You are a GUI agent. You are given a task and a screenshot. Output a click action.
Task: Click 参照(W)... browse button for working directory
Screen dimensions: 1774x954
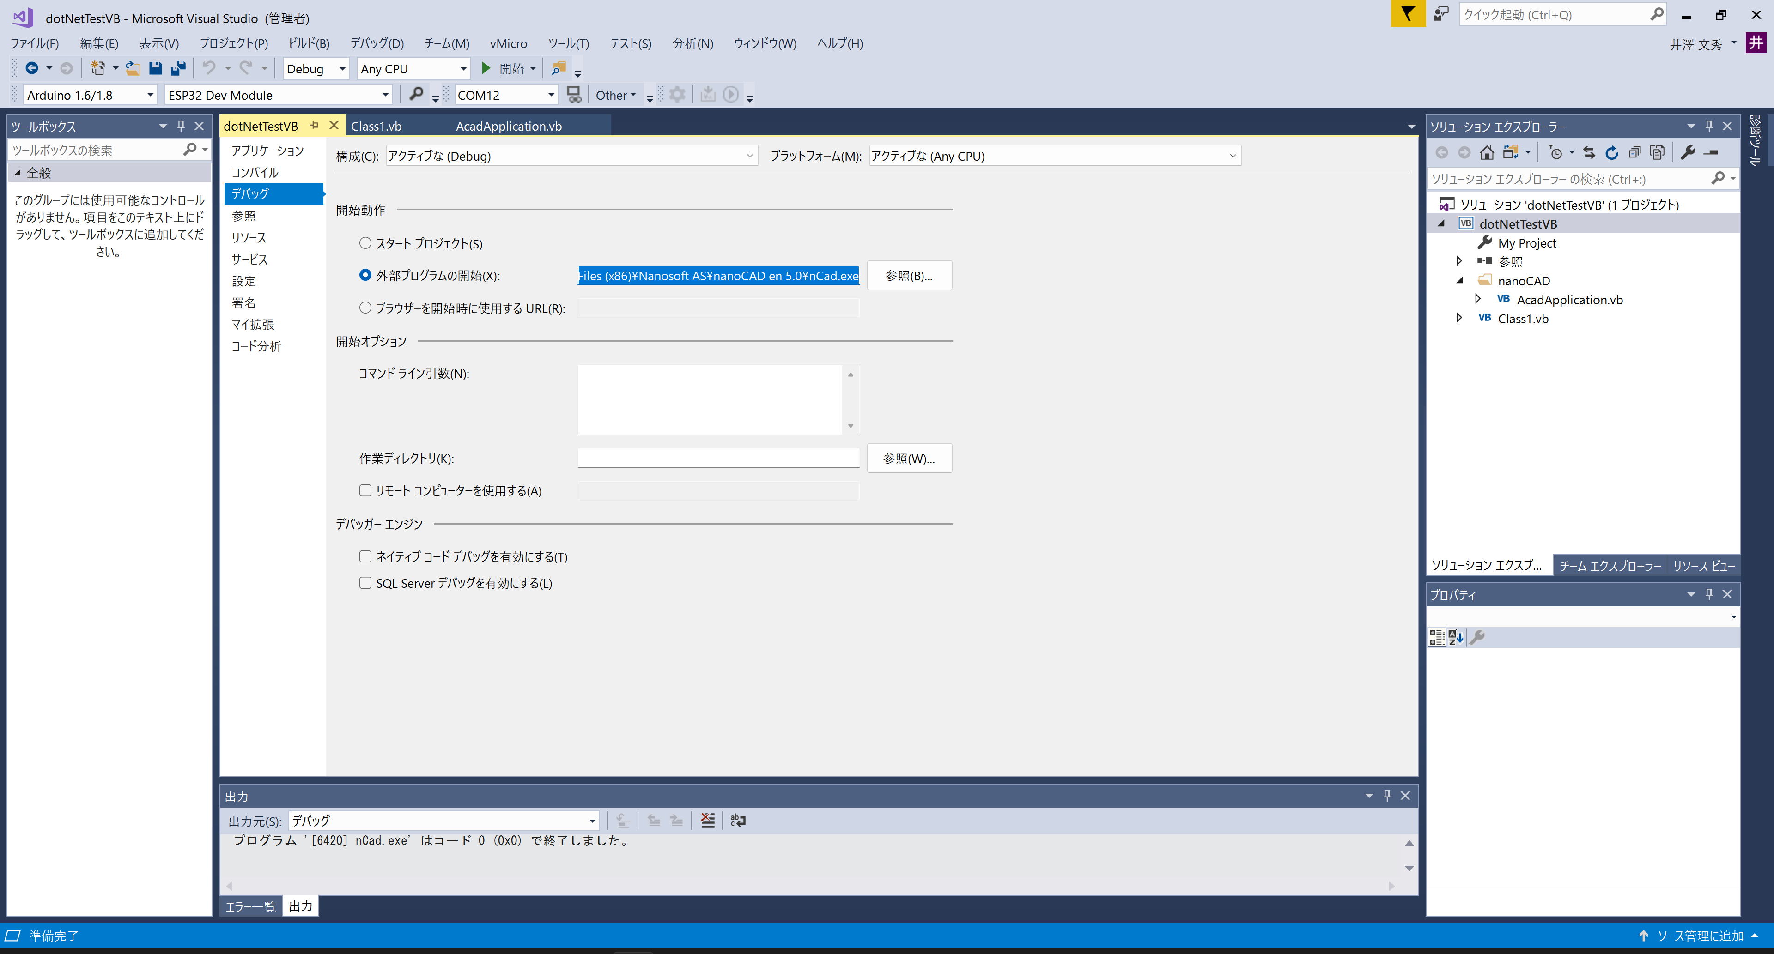(x=909, y=459)
